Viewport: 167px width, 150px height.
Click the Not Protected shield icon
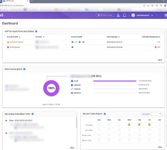pos(8,47)
